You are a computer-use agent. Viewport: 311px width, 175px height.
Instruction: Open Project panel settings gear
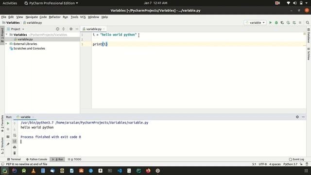(71, 29)
